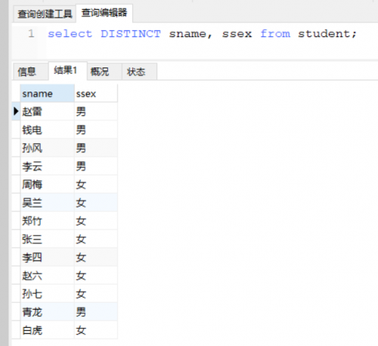Switch to the 查询创建工具 tab
378x346 pixels.
(x=45, y=14)
